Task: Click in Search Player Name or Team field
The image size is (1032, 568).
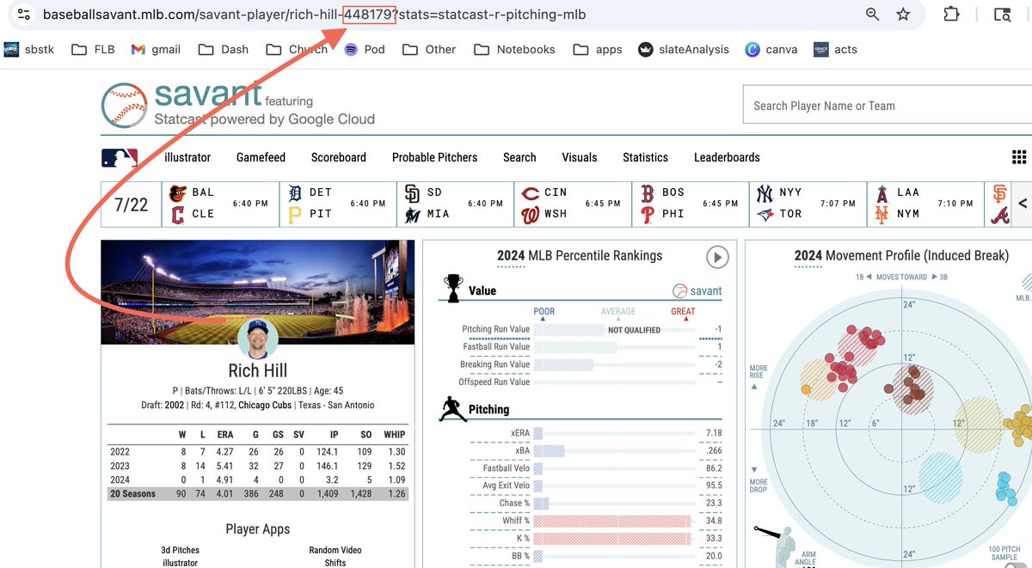Action: click(888, 106)
